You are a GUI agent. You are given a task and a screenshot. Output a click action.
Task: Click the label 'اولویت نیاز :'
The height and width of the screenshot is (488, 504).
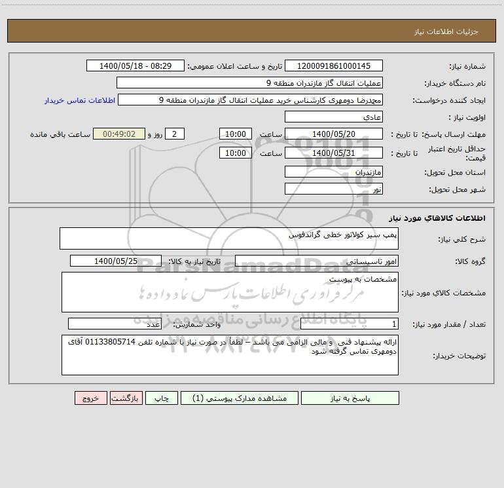(467, 117)
